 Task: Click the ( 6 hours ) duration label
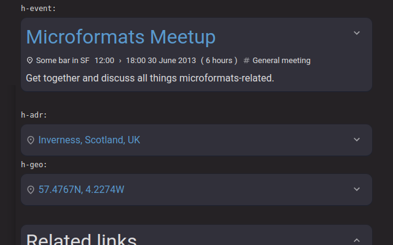(x=219, y=61)
